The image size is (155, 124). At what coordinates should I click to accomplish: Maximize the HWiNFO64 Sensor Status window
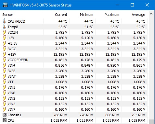tap(132, 5)
